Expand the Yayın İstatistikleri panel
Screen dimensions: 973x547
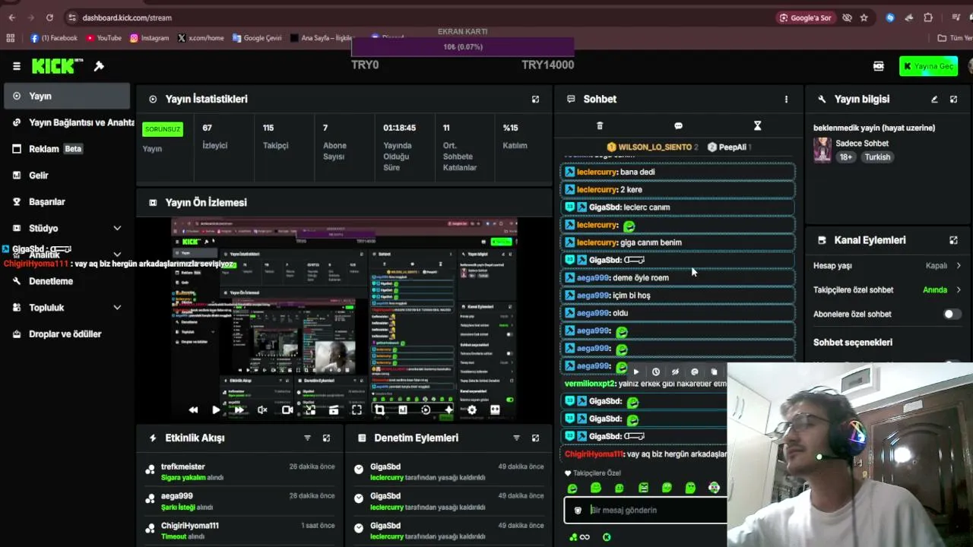point(535,99)
